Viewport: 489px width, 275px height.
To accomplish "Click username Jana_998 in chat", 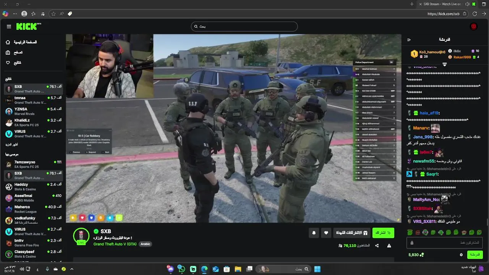I will (423, 137).
